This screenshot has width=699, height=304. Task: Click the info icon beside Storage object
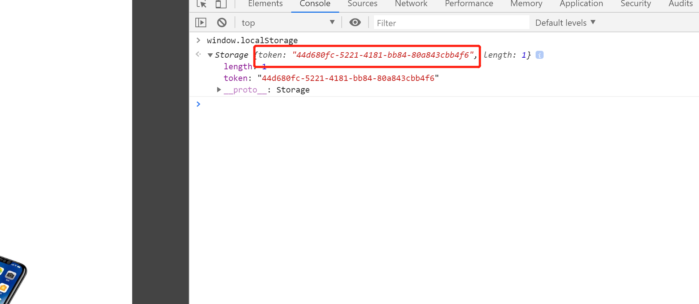click(540, 55)
